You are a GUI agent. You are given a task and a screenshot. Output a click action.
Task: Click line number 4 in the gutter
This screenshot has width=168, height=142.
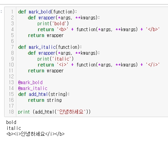coord(12,29)
